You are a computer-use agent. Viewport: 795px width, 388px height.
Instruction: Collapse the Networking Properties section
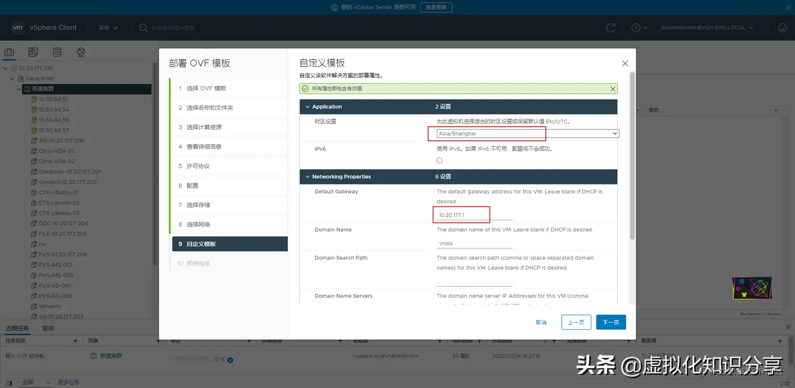click(308, 177)
